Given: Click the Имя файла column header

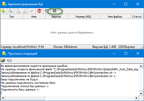Looking at the screenshot, I should (x=115, y=17).
